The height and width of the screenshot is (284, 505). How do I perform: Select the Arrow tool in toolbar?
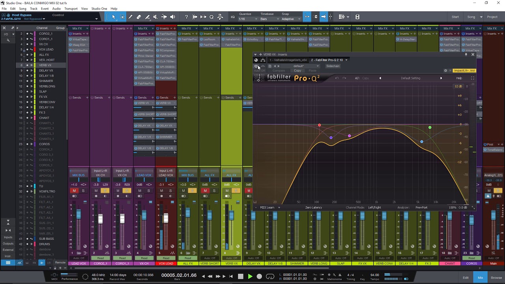[113, 17]
